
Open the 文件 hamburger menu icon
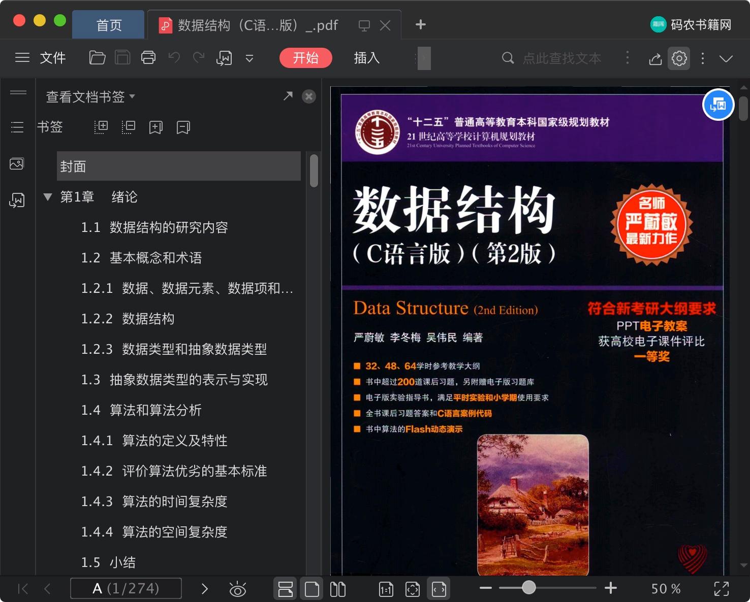pos(22,58)
